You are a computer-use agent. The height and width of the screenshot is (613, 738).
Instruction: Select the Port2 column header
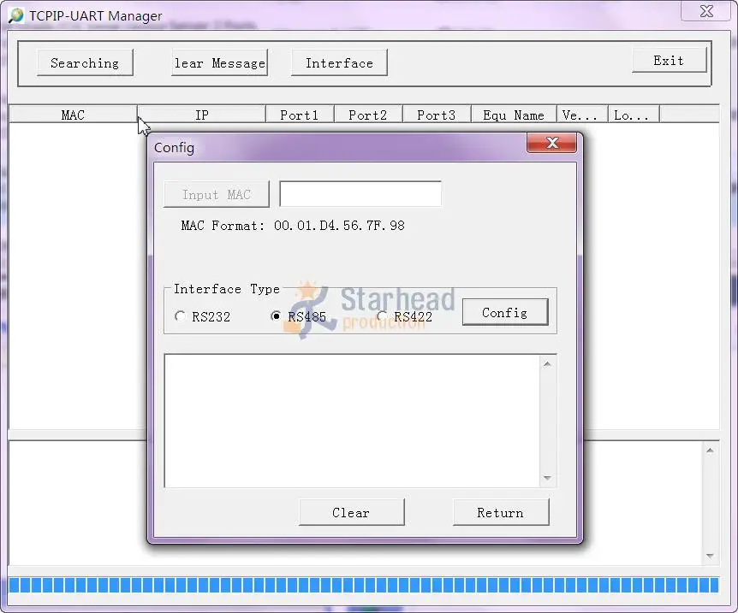(x=368, y=115)
